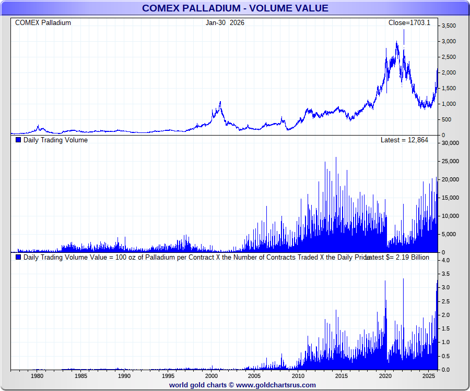Click the 2,000 price axis label

pyautogui.click(x=449, y=72)
